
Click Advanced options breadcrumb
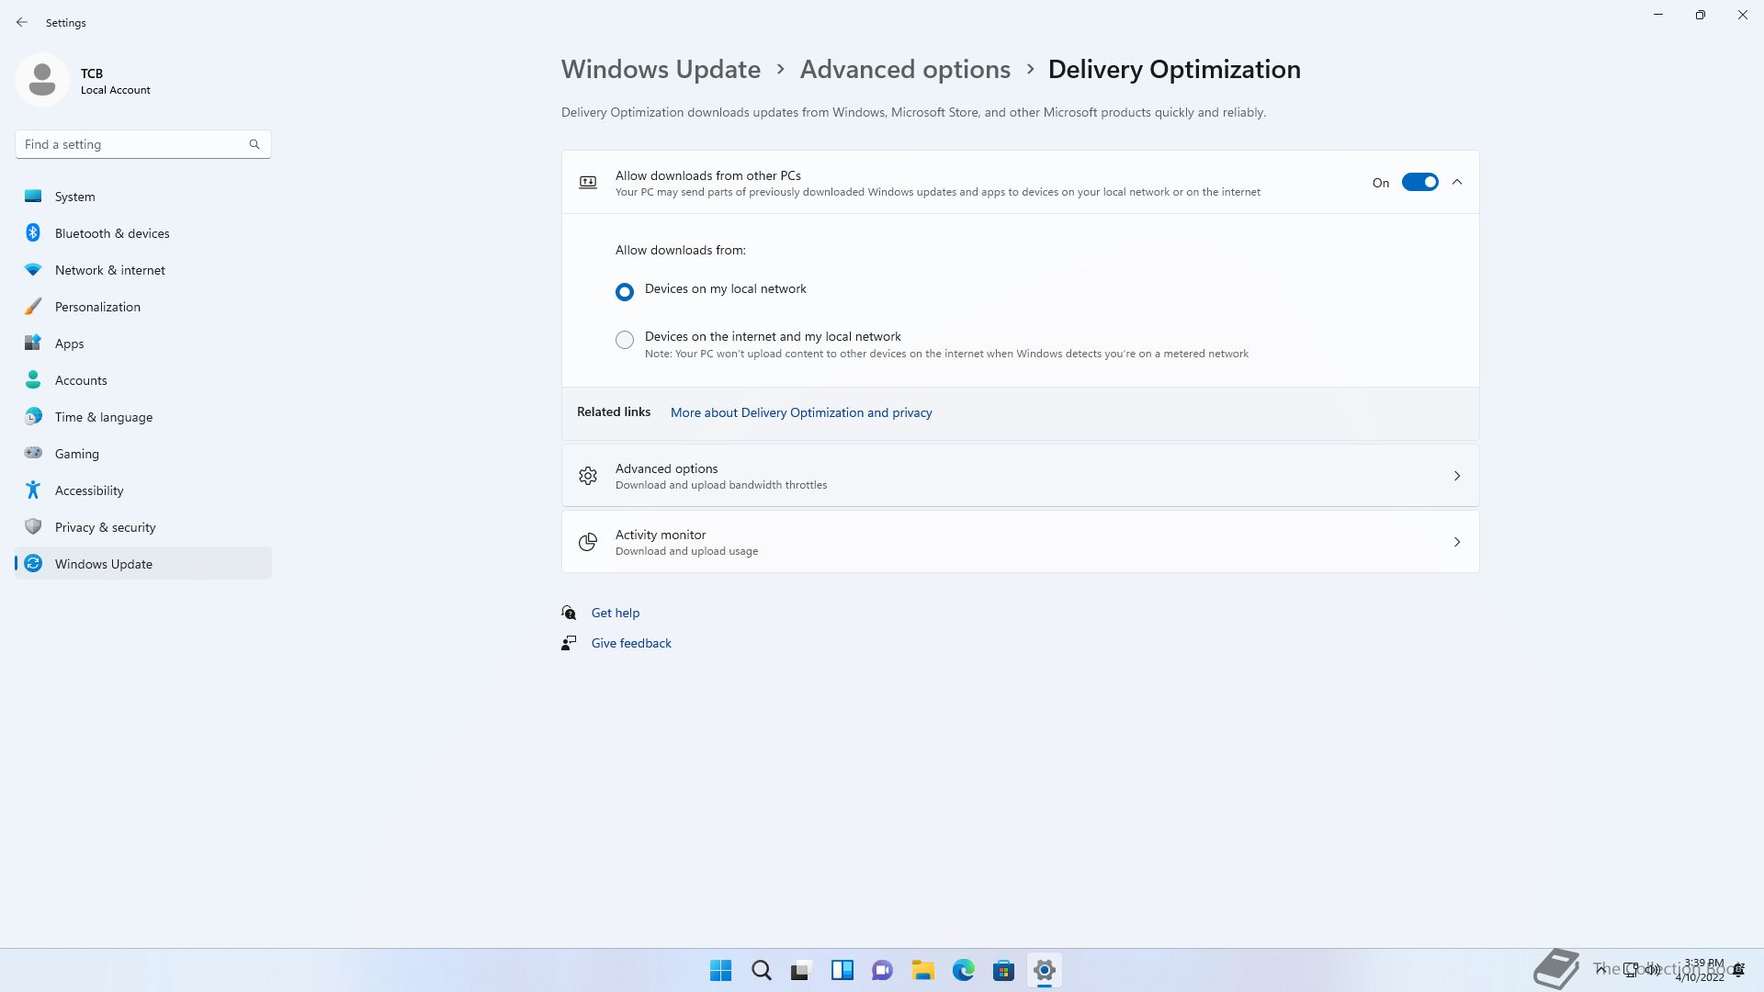click(x=905, y=69)
